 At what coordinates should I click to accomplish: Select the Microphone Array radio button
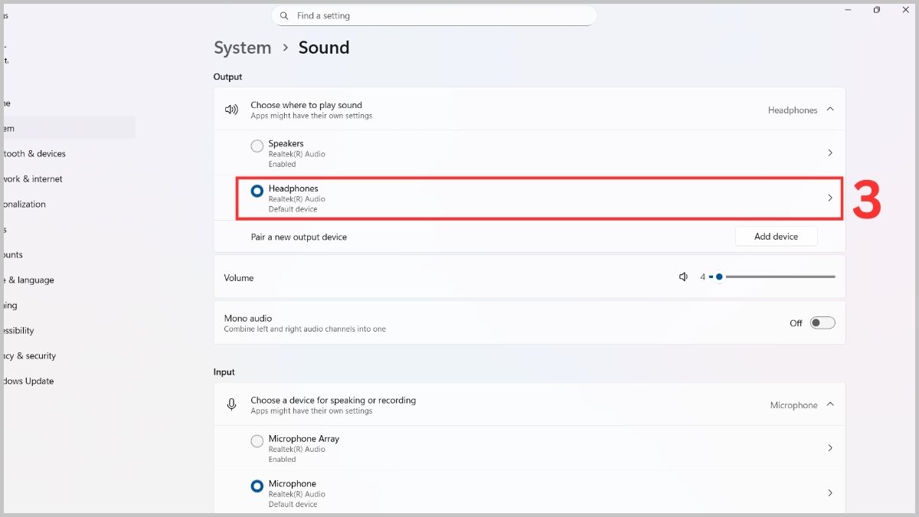[257, 441]
